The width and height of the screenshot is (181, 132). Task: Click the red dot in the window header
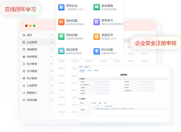coord(26,26)
